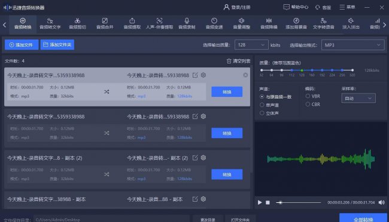The image size is (389, 222).
Task: Select the file row ending 38988 - 副本
Action: point(127,200)
